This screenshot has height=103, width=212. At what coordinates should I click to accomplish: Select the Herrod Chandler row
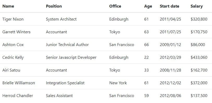tap(106, 95)
